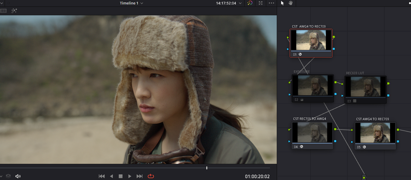Select node 05 CST AWG4 TO REC709 thumbnail
The height and width of the screenshot is (180, 411).
[x=375, y=133]
